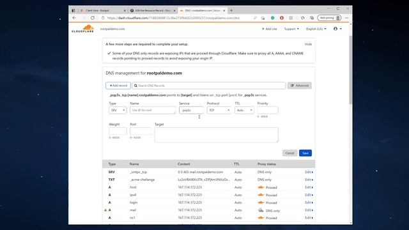Focus the Weight input field

118,131
